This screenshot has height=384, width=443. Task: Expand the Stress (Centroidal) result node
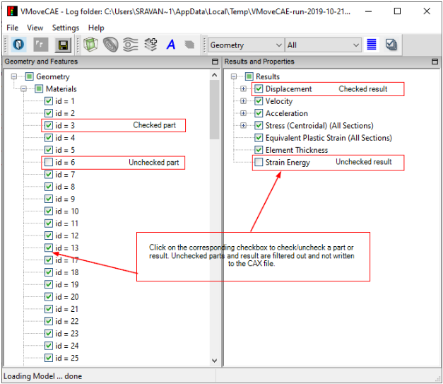[x=243, y=126]
